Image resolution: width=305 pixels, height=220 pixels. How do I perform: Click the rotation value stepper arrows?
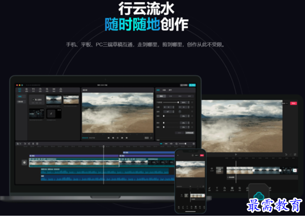click(x=173, y=112)
